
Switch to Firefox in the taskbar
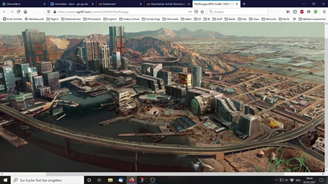(x=131, y=180)
